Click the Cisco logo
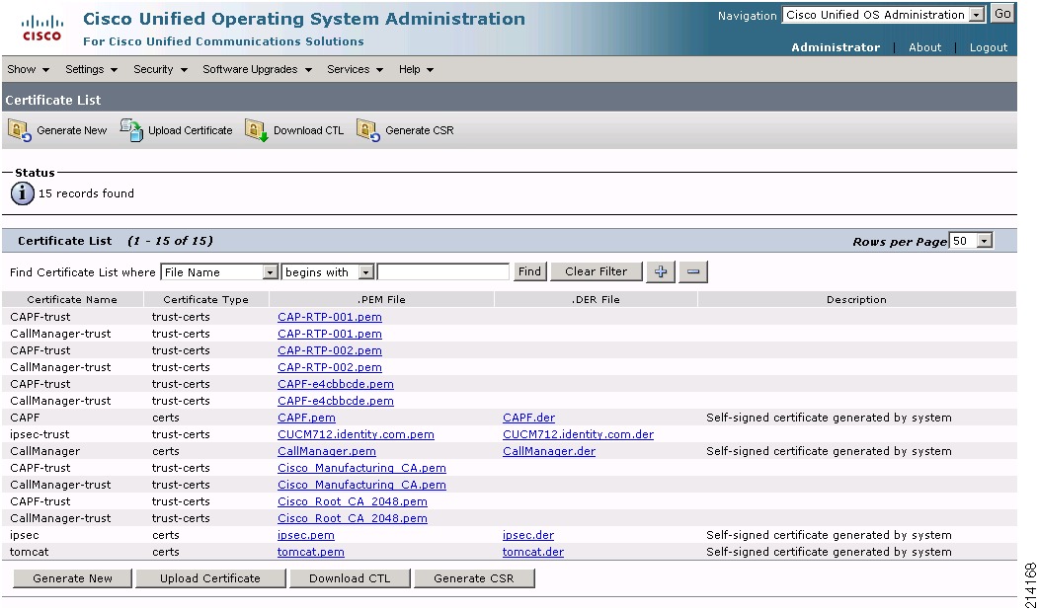 tap(42, 28)
